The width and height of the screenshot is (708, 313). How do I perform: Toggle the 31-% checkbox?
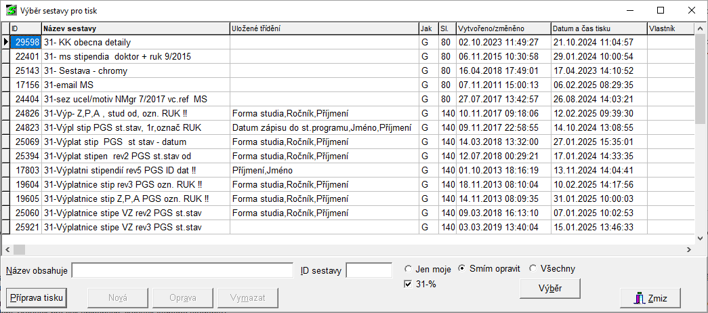(x=408, y=284)
